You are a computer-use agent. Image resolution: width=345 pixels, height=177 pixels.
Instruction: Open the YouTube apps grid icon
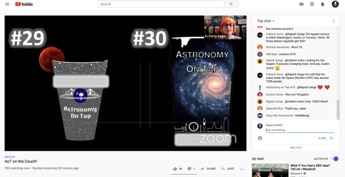(x=312, y=4)
